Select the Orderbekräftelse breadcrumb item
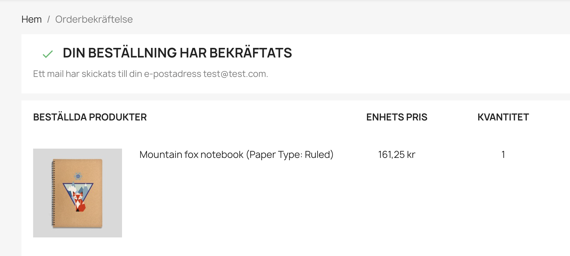Viewport: 570px width, 256px height. coord(94,19)
